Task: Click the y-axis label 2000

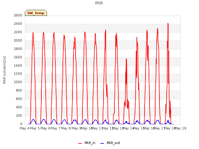Action: tap(18, 40)
